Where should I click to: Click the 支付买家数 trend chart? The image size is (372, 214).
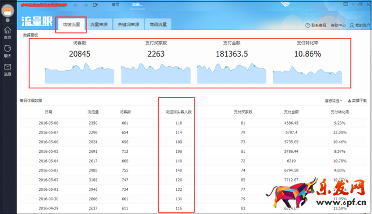(x=156, y=73)
